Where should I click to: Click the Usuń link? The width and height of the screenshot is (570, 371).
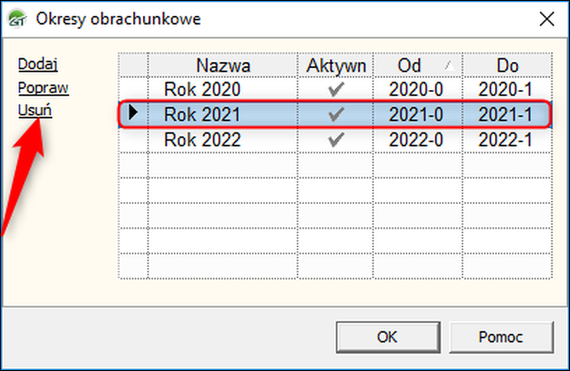(35, 110)
